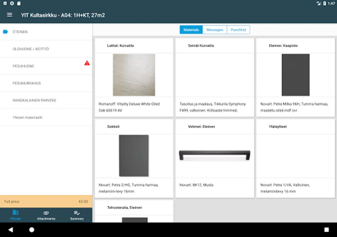
Task: Open the Attachments paperclip icon
Action: (46, 213)
